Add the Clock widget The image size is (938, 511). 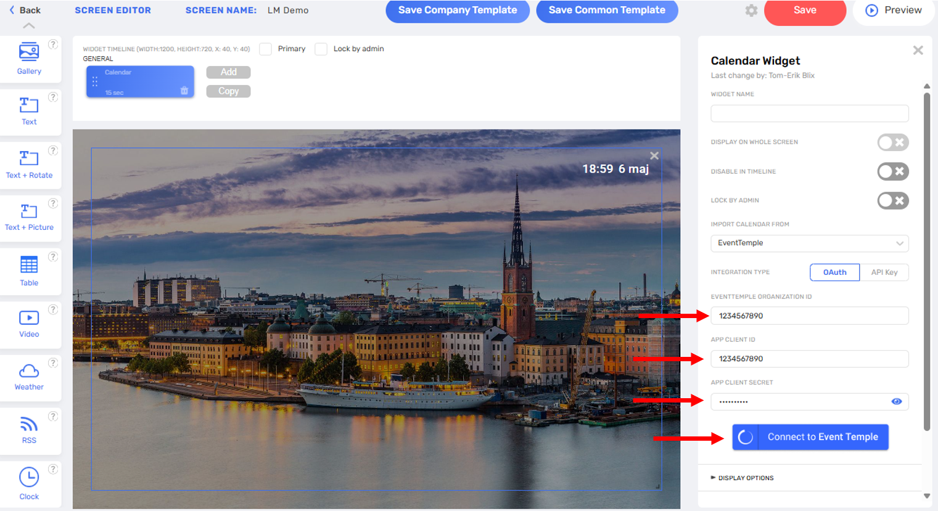29,484
